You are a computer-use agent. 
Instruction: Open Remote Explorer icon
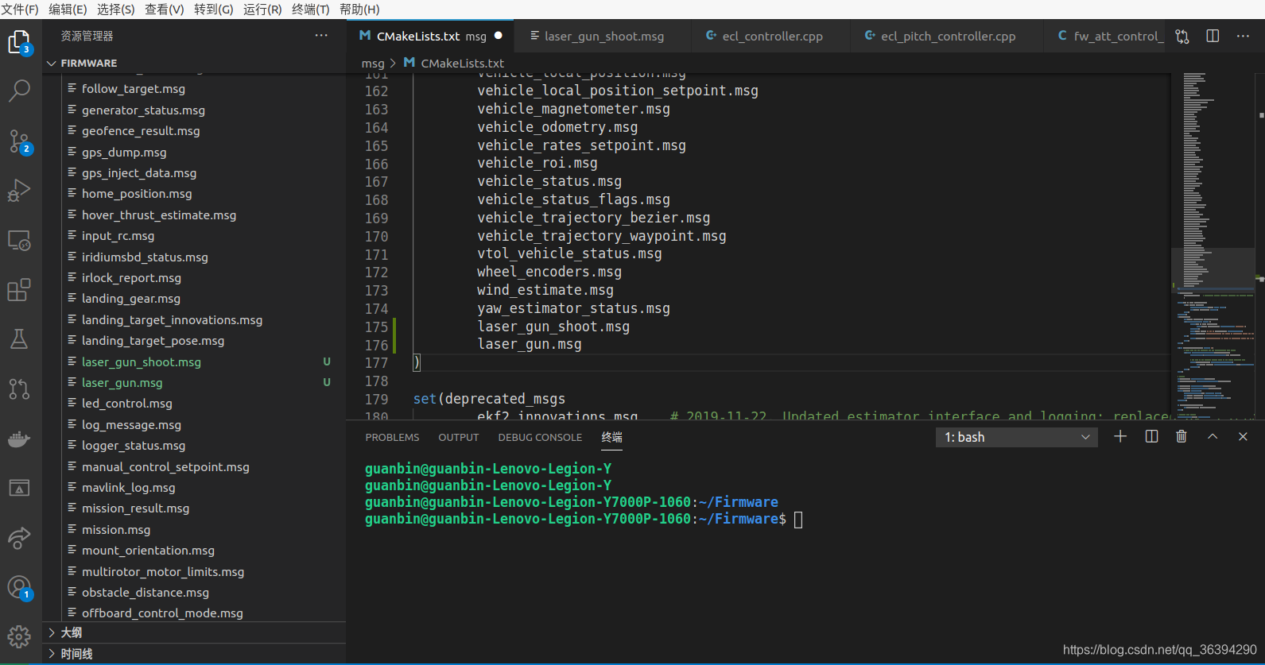click(x=19, y=241)
